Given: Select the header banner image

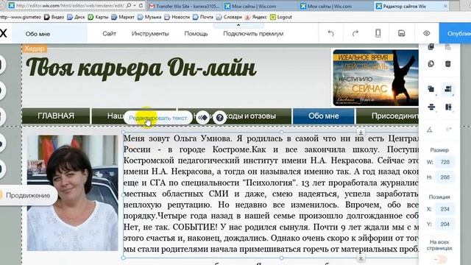Looking at the screenshot, I should pyautogui.click(x=375, y=78).
